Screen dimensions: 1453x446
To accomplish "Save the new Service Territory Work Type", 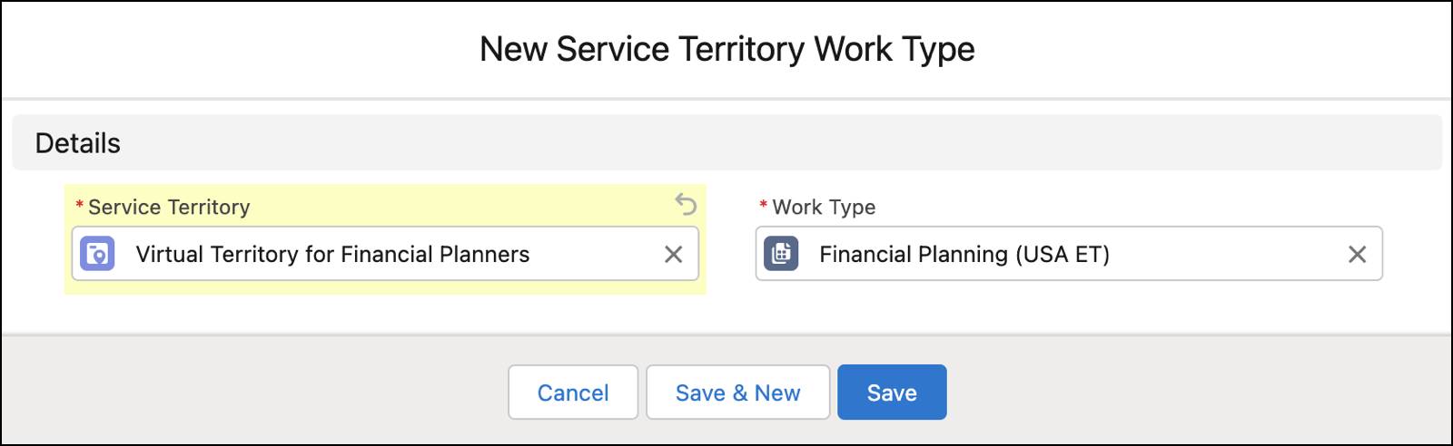I will pos(892,393).
